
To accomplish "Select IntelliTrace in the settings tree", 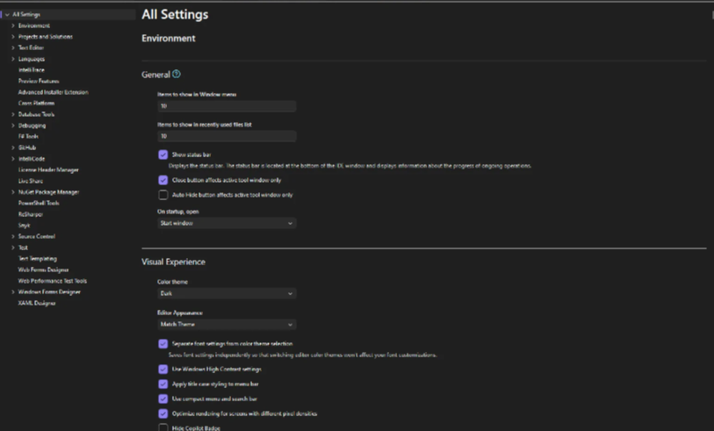I will click(x=32, y=70).
